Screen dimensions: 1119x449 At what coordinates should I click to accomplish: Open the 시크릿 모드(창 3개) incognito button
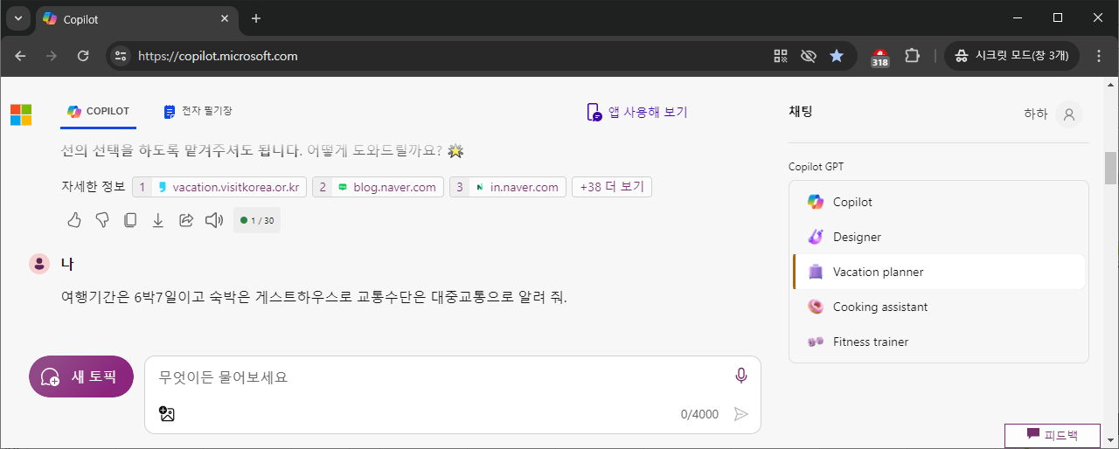(x=1012, y=56)
